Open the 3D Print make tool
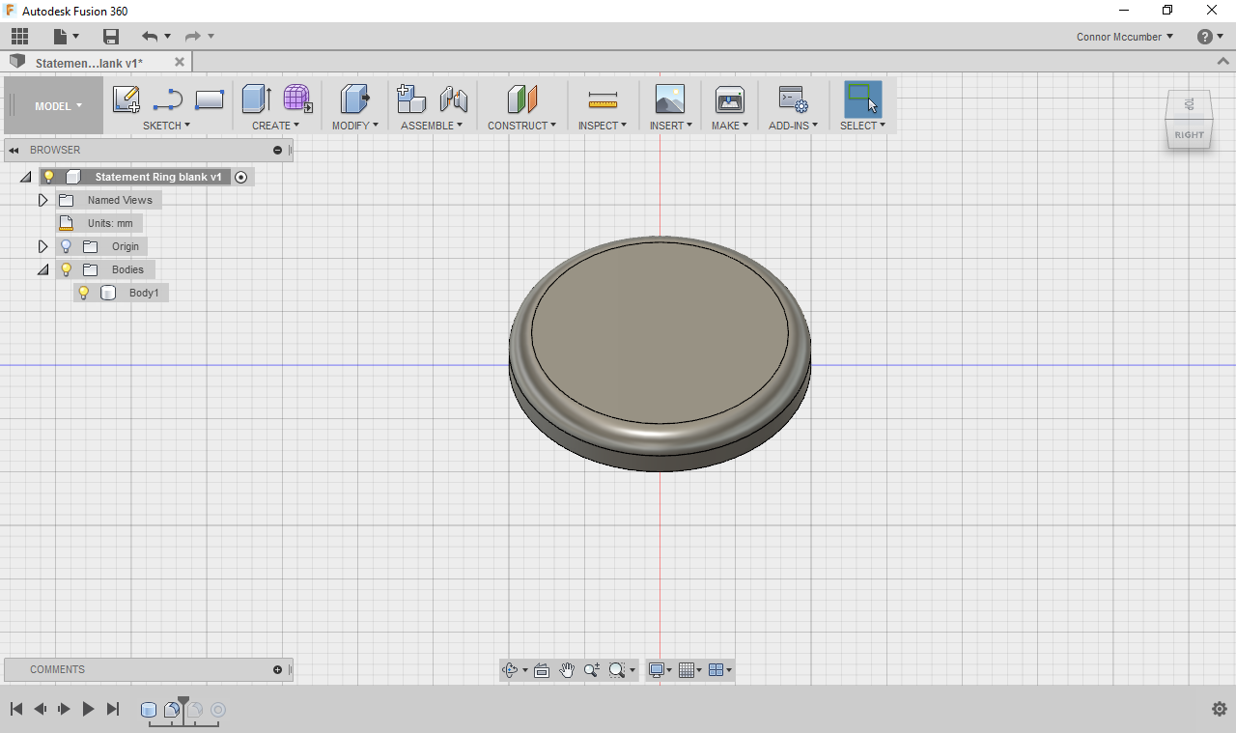This screenshot has width=1236, height=733. 730,99
